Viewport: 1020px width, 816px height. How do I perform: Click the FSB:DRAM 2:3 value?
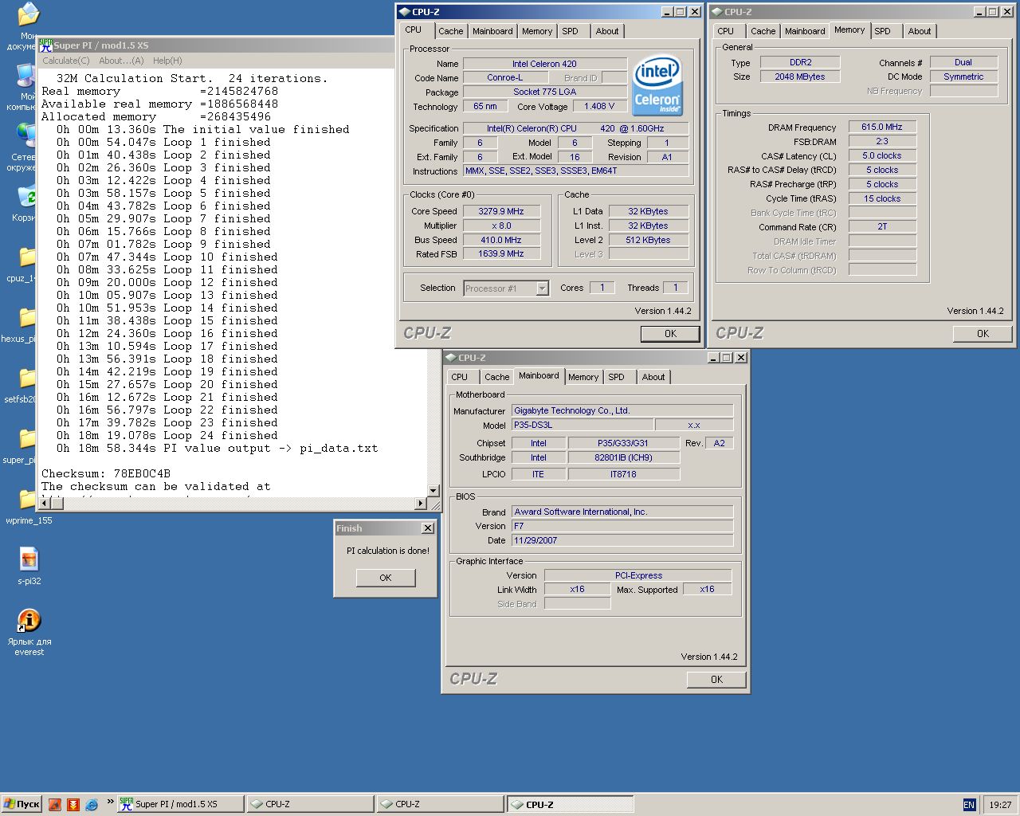click(882, 141)
